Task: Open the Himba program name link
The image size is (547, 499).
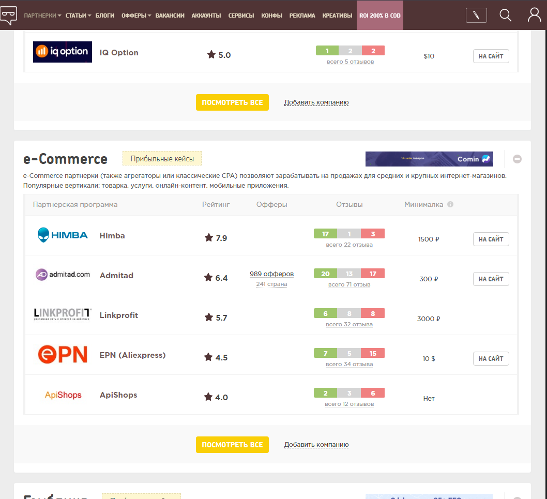Action: [x=112, y=236]
